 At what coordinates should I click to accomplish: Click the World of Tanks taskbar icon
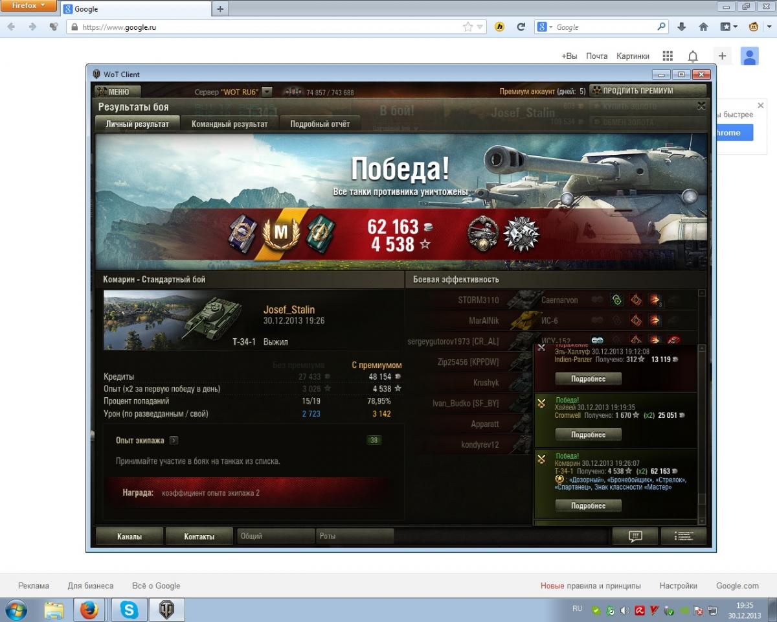coord(167,610)
